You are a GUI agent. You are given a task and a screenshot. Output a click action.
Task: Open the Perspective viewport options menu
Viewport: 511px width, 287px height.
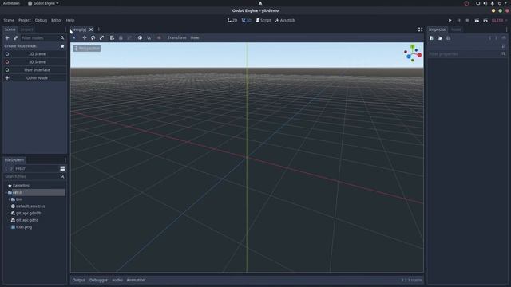[87, 49]
